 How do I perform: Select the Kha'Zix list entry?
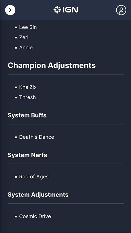click(x=28, y=87)
